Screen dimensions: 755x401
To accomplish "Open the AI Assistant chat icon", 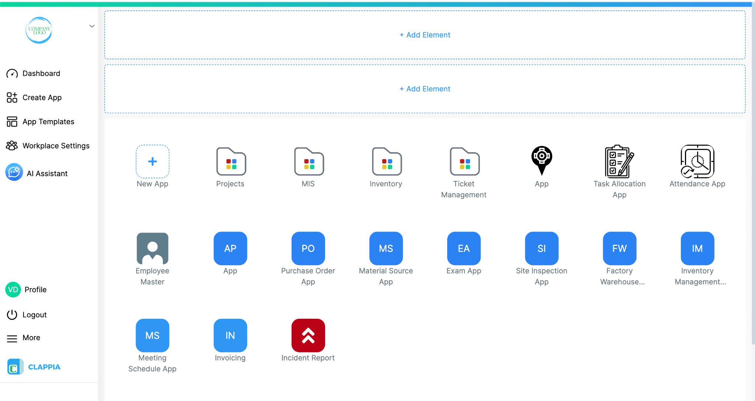I will coord(14,172).
